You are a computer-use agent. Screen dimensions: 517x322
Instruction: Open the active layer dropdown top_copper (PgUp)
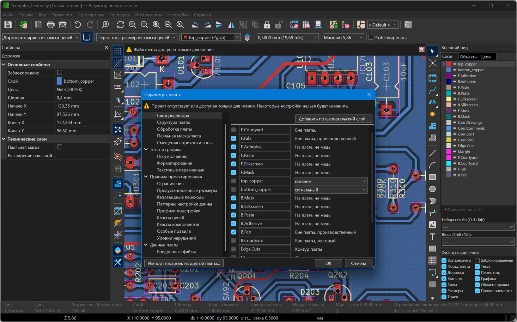click(211, 38)
